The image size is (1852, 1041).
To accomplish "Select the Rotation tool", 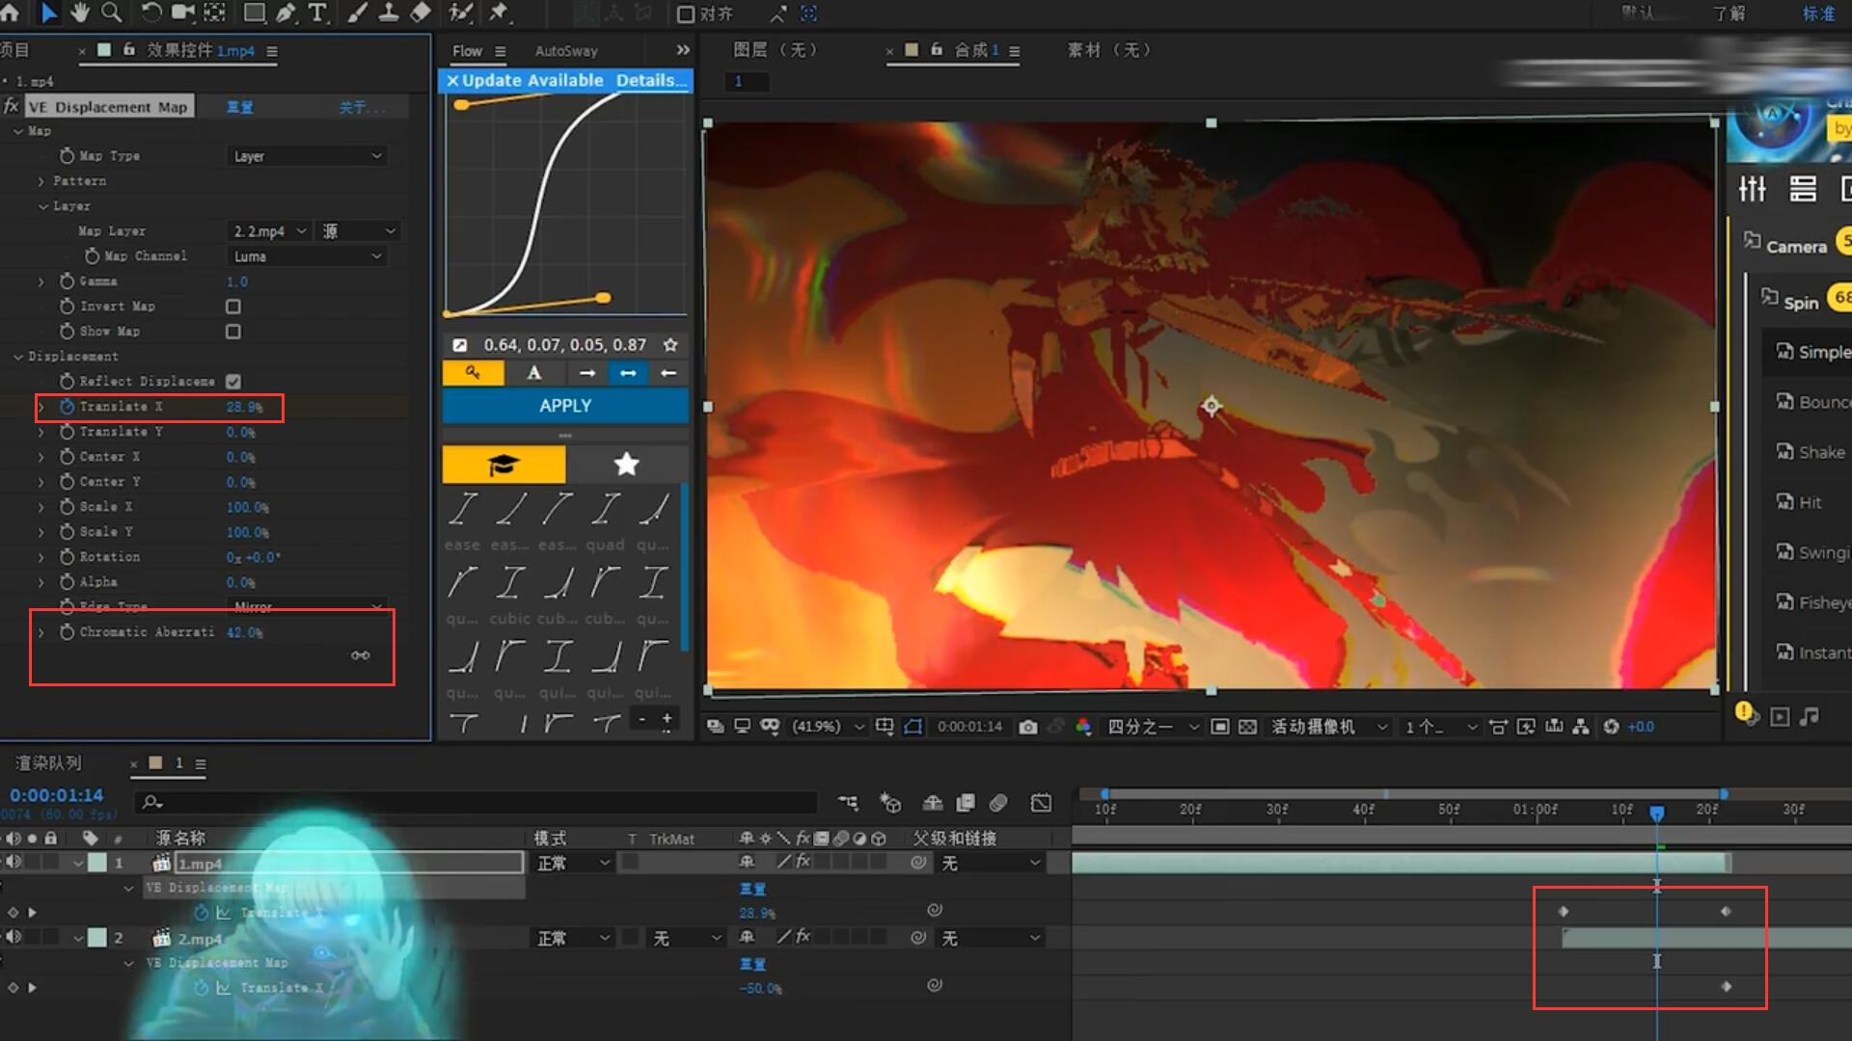I will click(151, 13).
